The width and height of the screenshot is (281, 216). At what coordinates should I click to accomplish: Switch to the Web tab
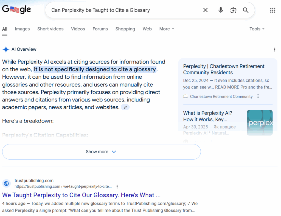click(147, 29)
